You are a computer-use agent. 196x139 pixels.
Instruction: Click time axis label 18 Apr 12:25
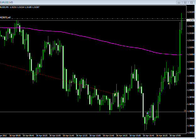point(82,136)
